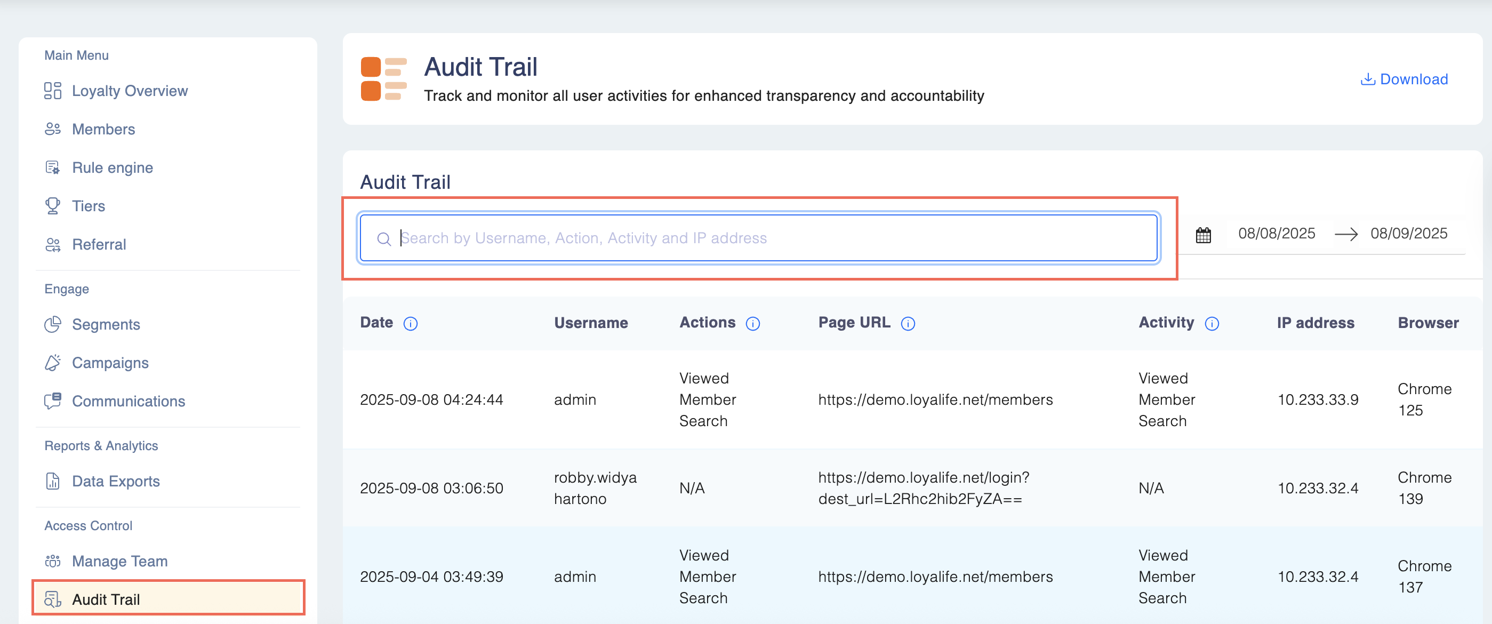The width and height of the screenshot is (1492, 624).
Task: Click info icon next to Activity header
Action: pos(1211,323)
